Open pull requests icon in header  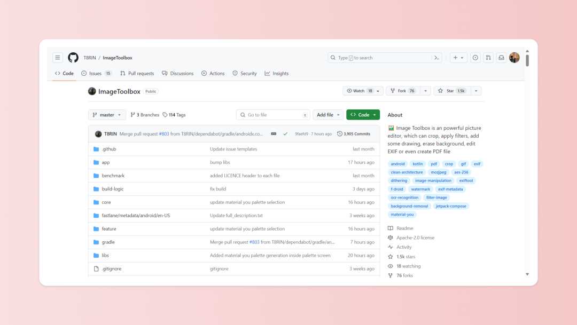488,58
